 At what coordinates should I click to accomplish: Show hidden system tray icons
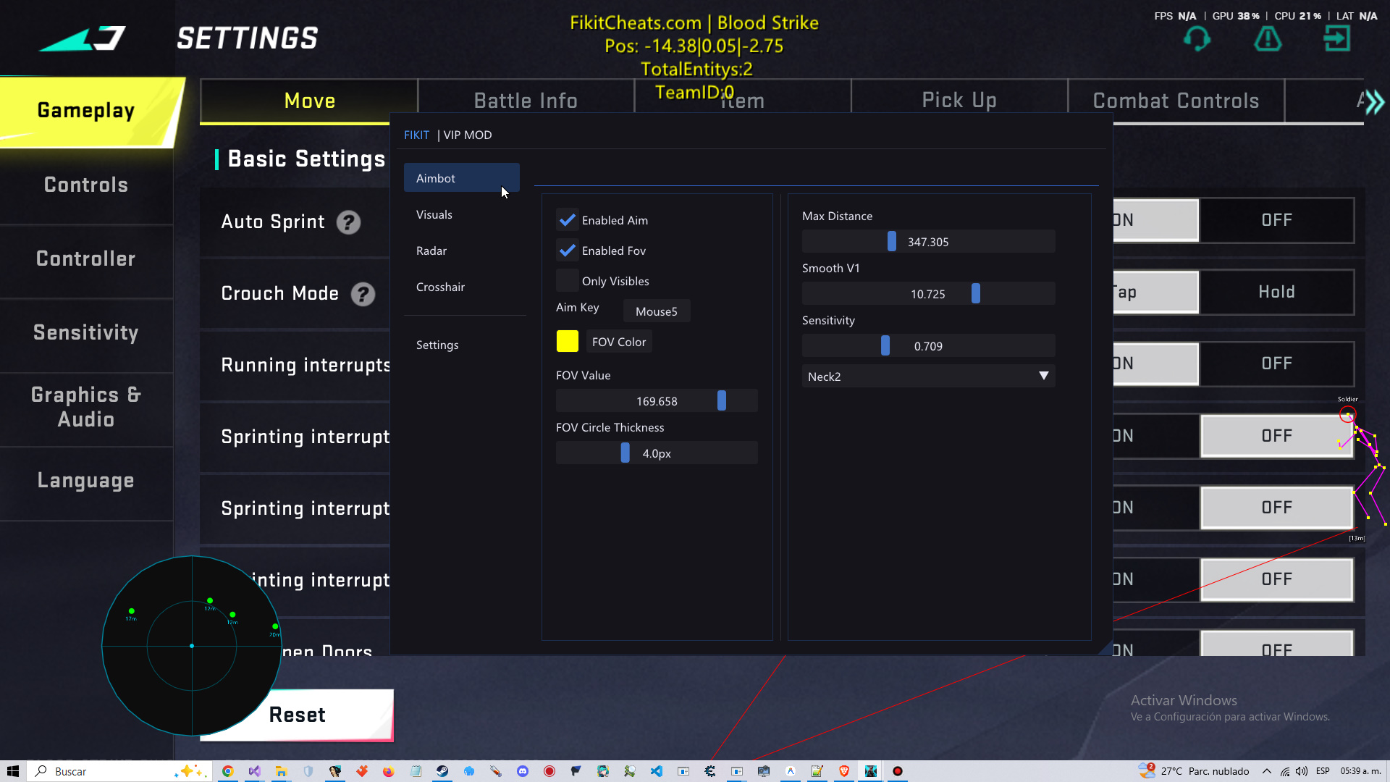[x=1267, y=771]
